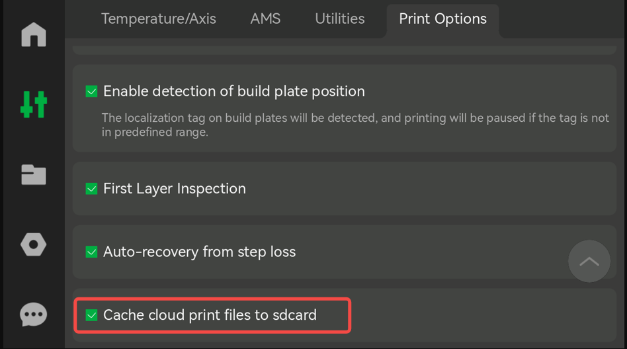Switch to the Temperature/Axis tab
The width and height of the screenshot is (627, 349).
[x=158, y=19]
